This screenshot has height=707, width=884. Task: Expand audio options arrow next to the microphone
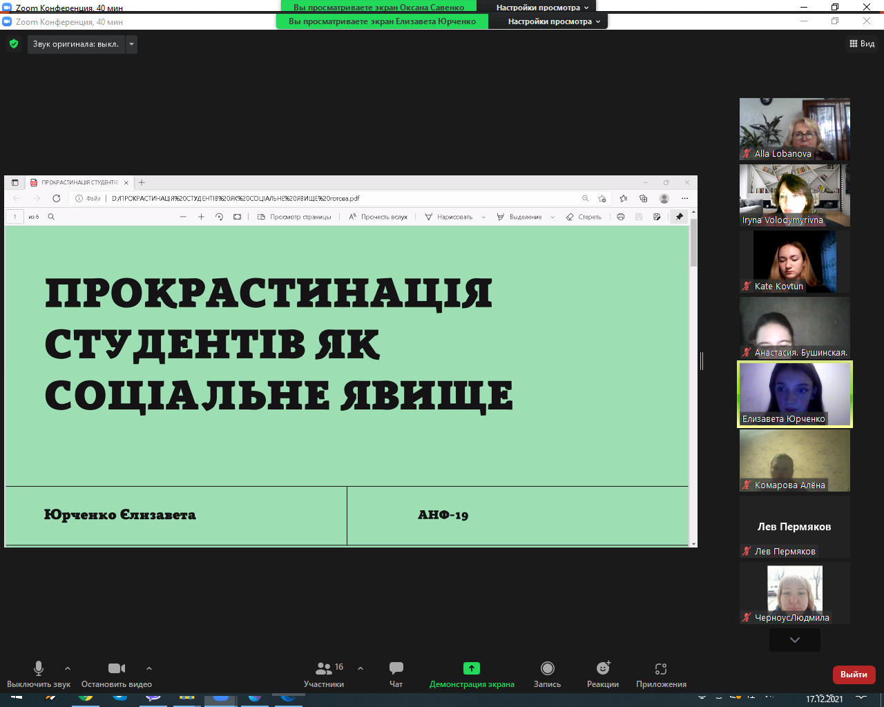(67, 668)
